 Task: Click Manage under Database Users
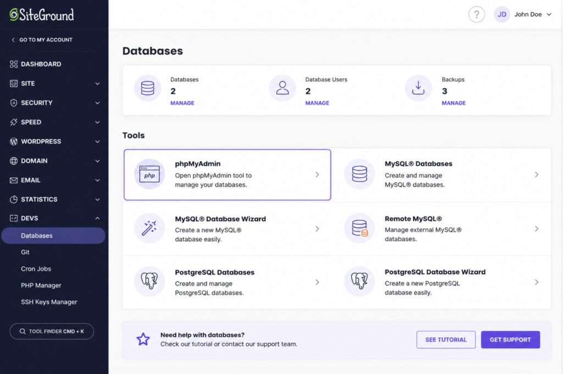click(x=317, y=103)
